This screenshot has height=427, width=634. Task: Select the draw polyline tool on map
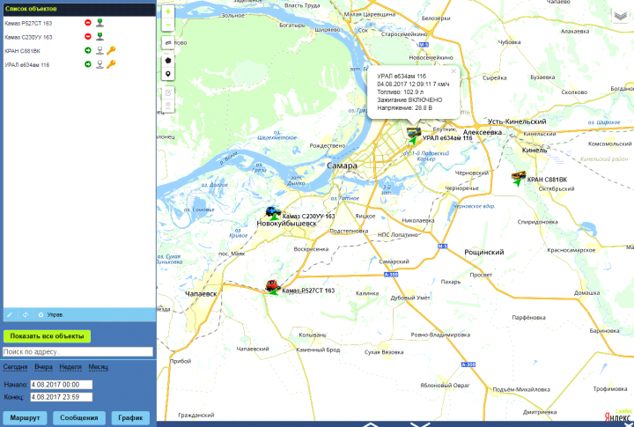click(x=168, y=42)
